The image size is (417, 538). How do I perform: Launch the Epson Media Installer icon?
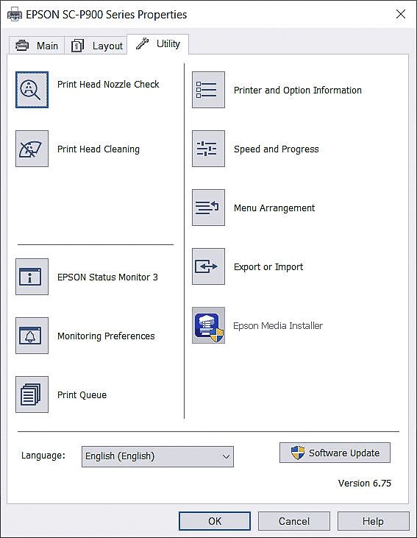(x=209, y=325)
